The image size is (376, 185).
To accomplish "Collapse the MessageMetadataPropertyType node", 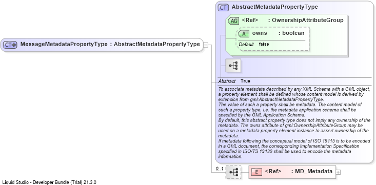I will 206,45.
